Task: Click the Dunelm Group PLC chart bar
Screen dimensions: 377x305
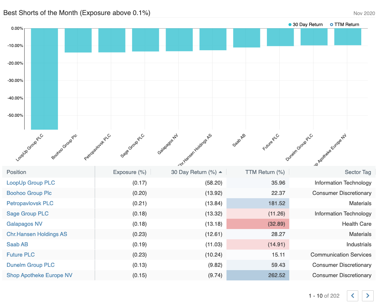Action: (x=314, y=37)
